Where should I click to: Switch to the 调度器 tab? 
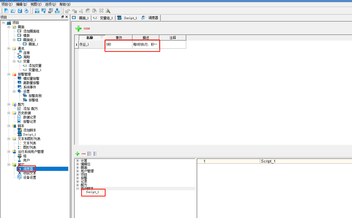point(150,18)
